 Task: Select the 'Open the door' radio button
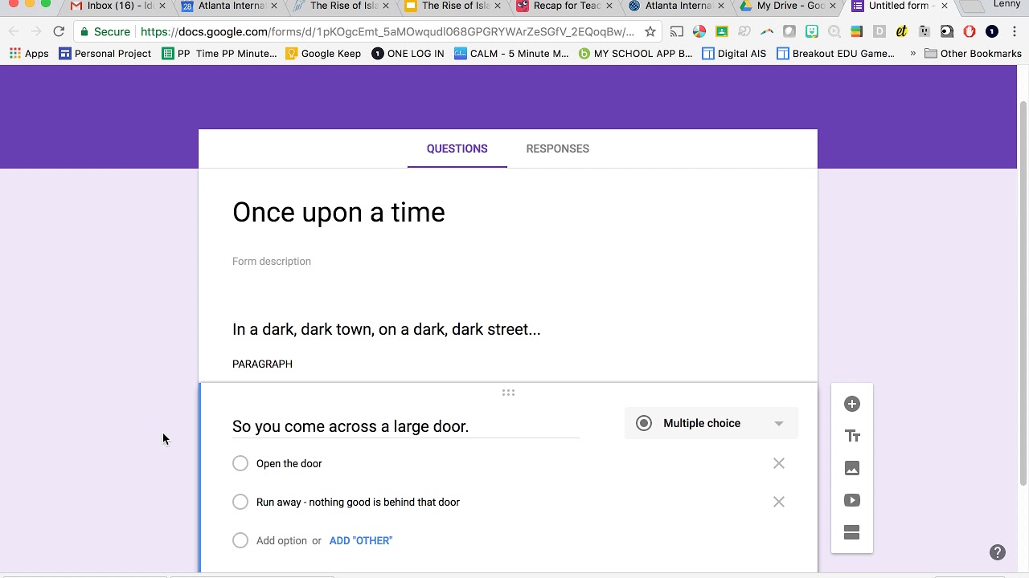pos(240,463)
